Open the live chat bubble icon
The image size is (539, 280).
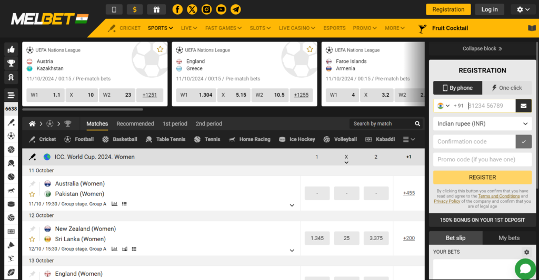[525, 269]
